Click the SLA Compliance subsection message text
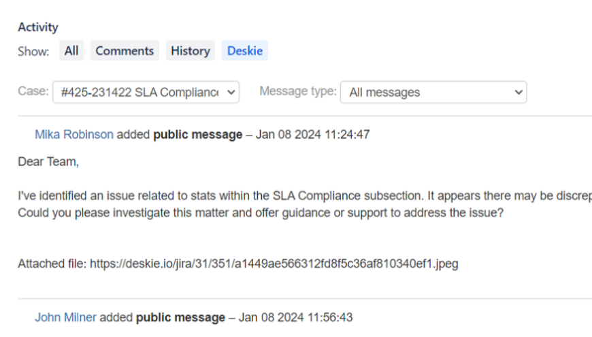Screen dimensions: 592x337 tap(299, 196)
